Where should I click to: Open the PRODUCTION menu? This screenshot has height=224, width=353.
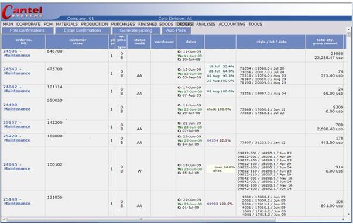click(x=94, y=24)
